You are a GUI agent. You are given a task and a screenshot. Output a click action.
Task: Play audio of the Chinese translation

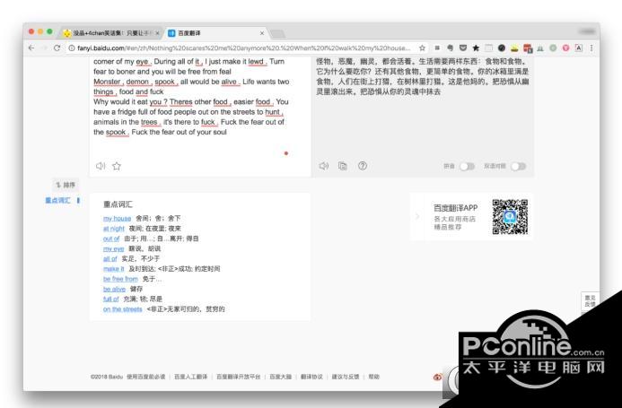(324, 166)
